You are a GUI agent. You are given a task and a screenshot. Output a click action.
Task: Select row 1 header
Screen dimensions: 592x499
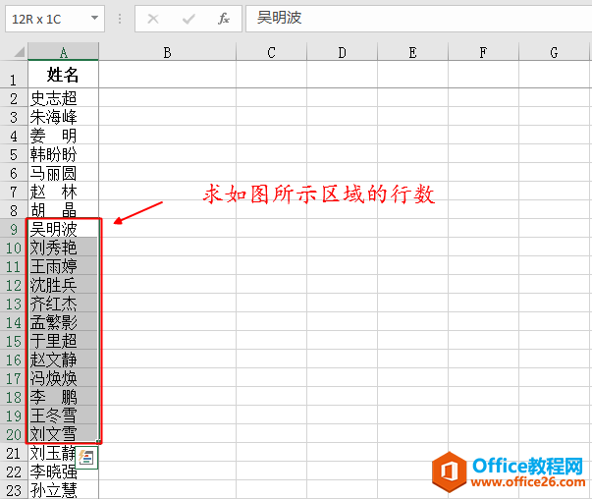(x=14, y=75)
